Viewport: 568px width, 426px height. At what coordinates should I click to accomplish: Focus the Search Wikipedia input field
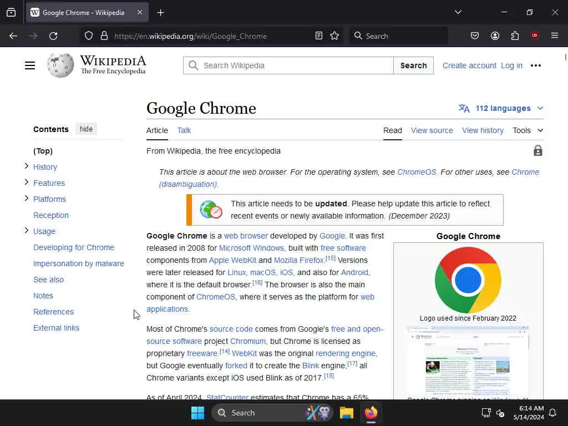coord(288,65)
